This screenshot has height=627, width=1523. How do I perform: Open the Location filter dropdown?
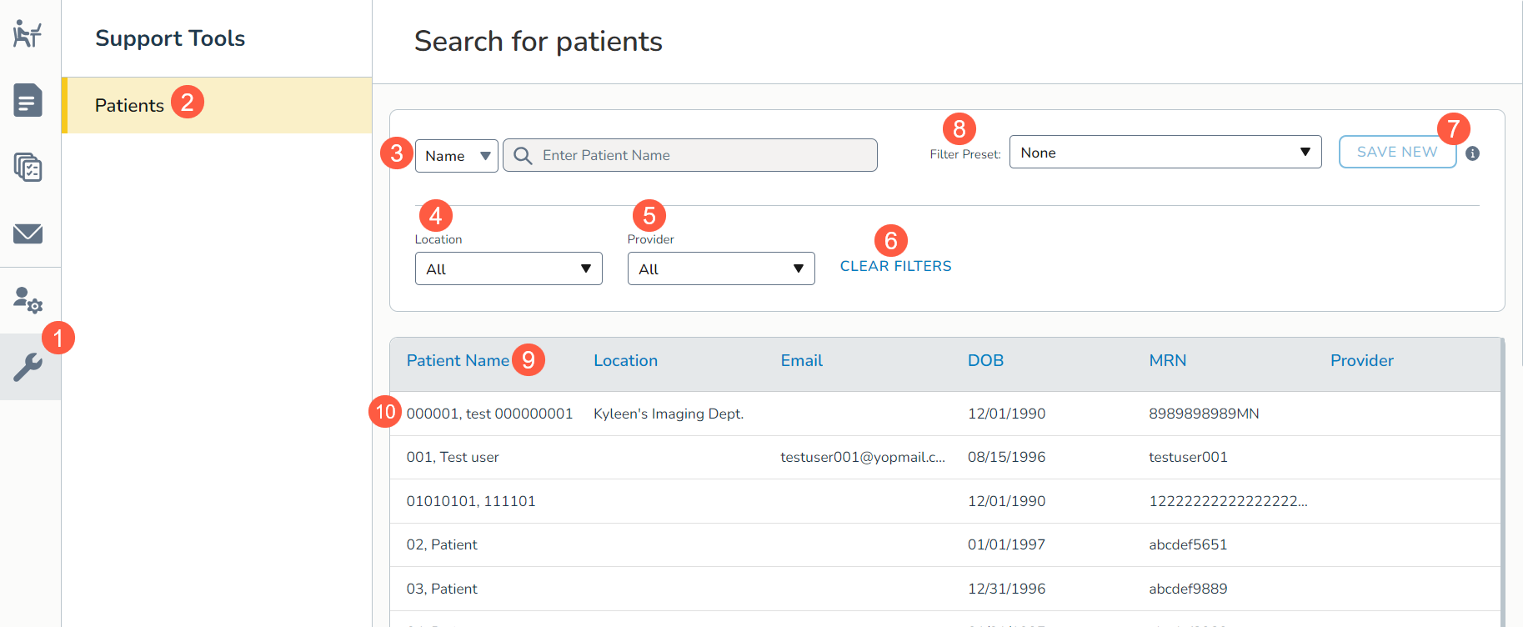(508, 268)
